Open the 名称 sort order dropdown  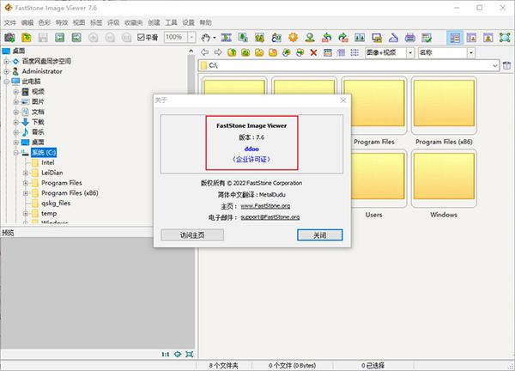coord(494,52)
